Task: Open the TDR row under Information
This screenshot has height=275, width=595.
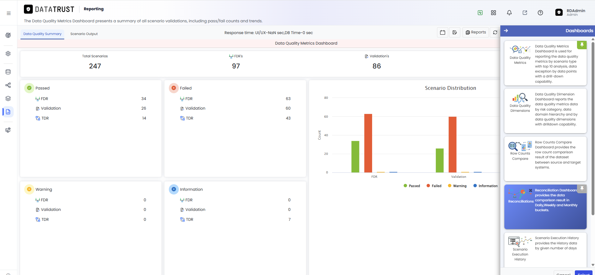Action: click(235, 220)
